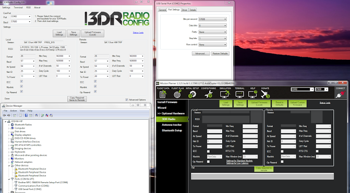350x193 pixels.
Task: Open Action menu in Device Manager
Action: [14, 111]
